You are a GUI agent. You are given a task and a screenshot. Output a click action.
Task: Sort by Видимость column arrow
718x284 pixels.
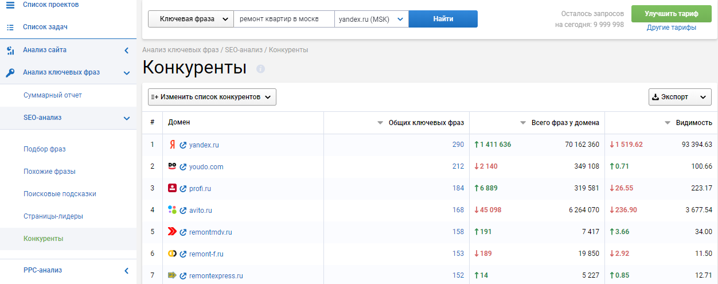click(668, 123)
